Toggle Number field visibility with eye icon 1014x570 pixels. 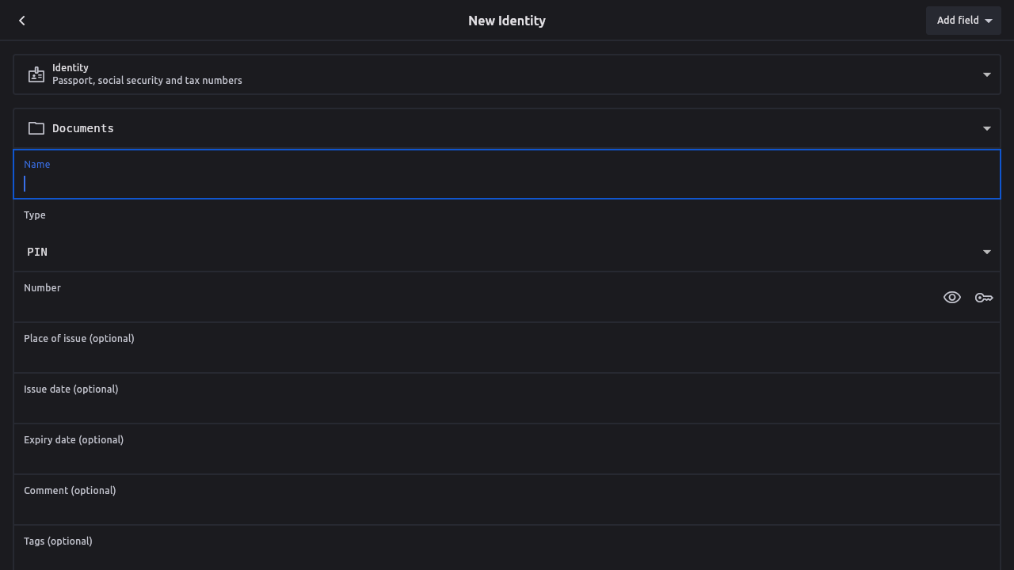pos(952,298)
